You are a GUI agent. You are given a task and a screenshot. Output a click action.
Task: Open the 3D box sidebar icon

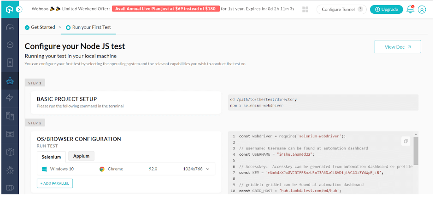tap(10, 152)
